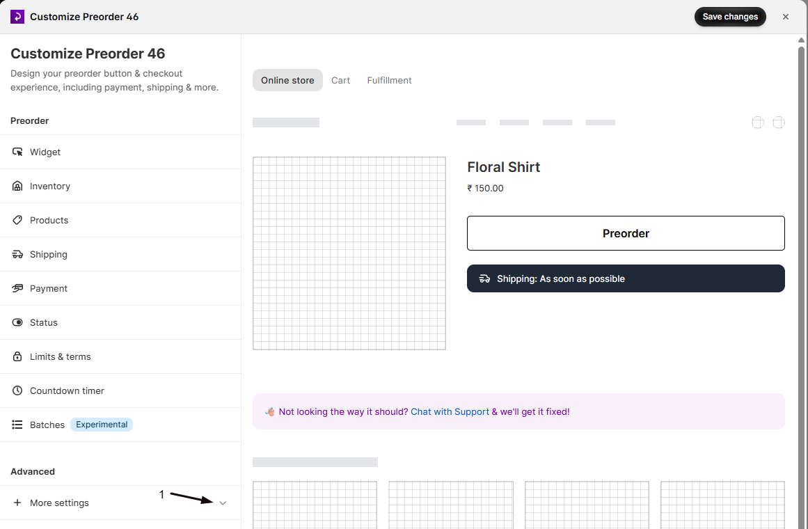Open Status settings
Screen dimensions: 808x529
tap(120, 322)
